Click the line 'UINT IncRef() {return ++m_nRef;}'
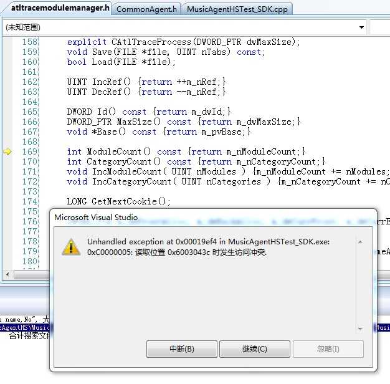Screen dimensions: 390x384 coord(146,82)
